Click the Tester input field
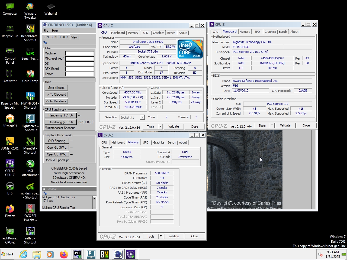This screenshot has height=260, width=347. click(80, 74)
